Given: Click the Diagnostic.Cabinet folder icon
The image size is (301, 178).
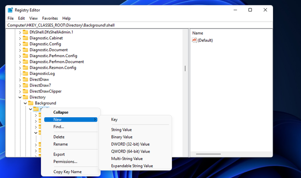Looking at the screenshot, I should pos(25,38).
